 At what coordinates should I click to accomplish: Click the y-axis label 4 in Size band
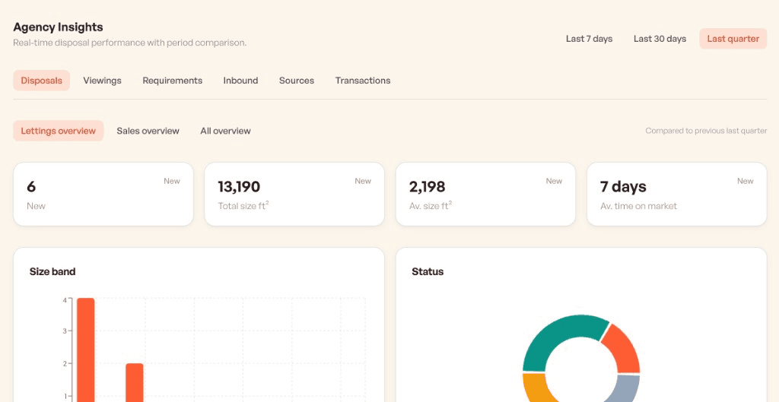65,299
